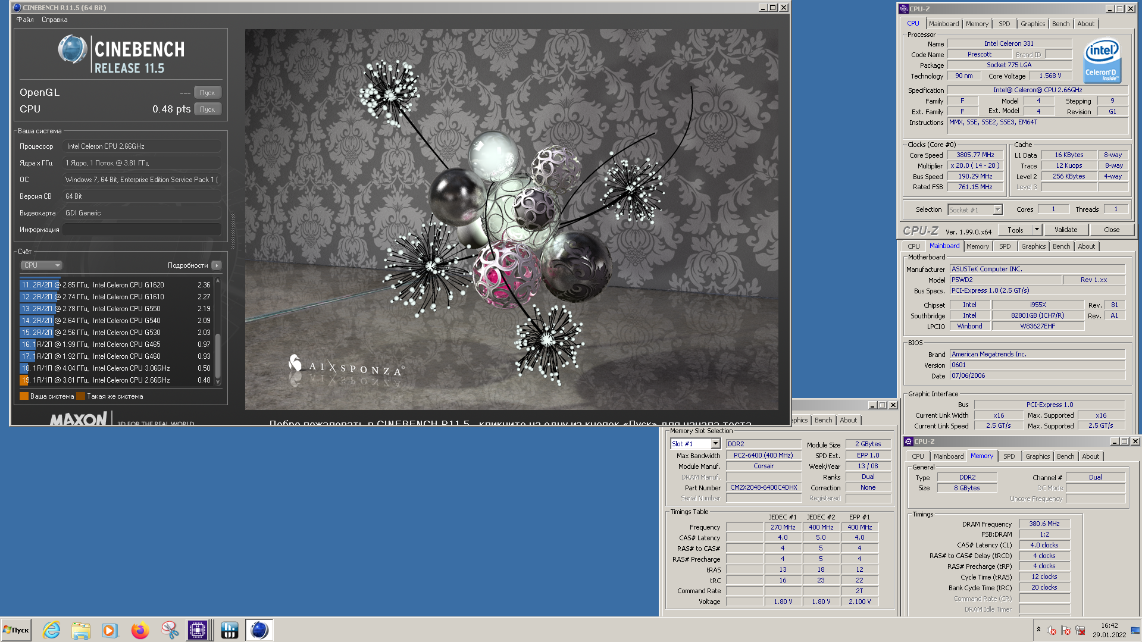Image resolution: width=1142 pixels, height=642 pixels.
Task: Open the Tools dropdown arrow in CPU-Z
Action: point(1037,230)
